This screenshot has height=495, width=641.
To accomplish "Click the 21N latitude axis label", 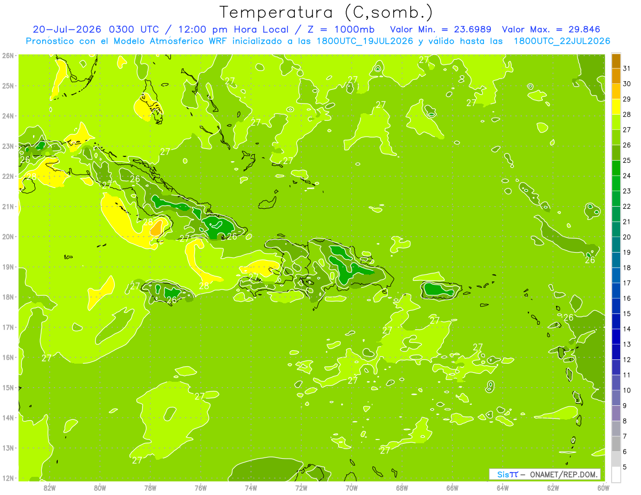I will point(7,207).
